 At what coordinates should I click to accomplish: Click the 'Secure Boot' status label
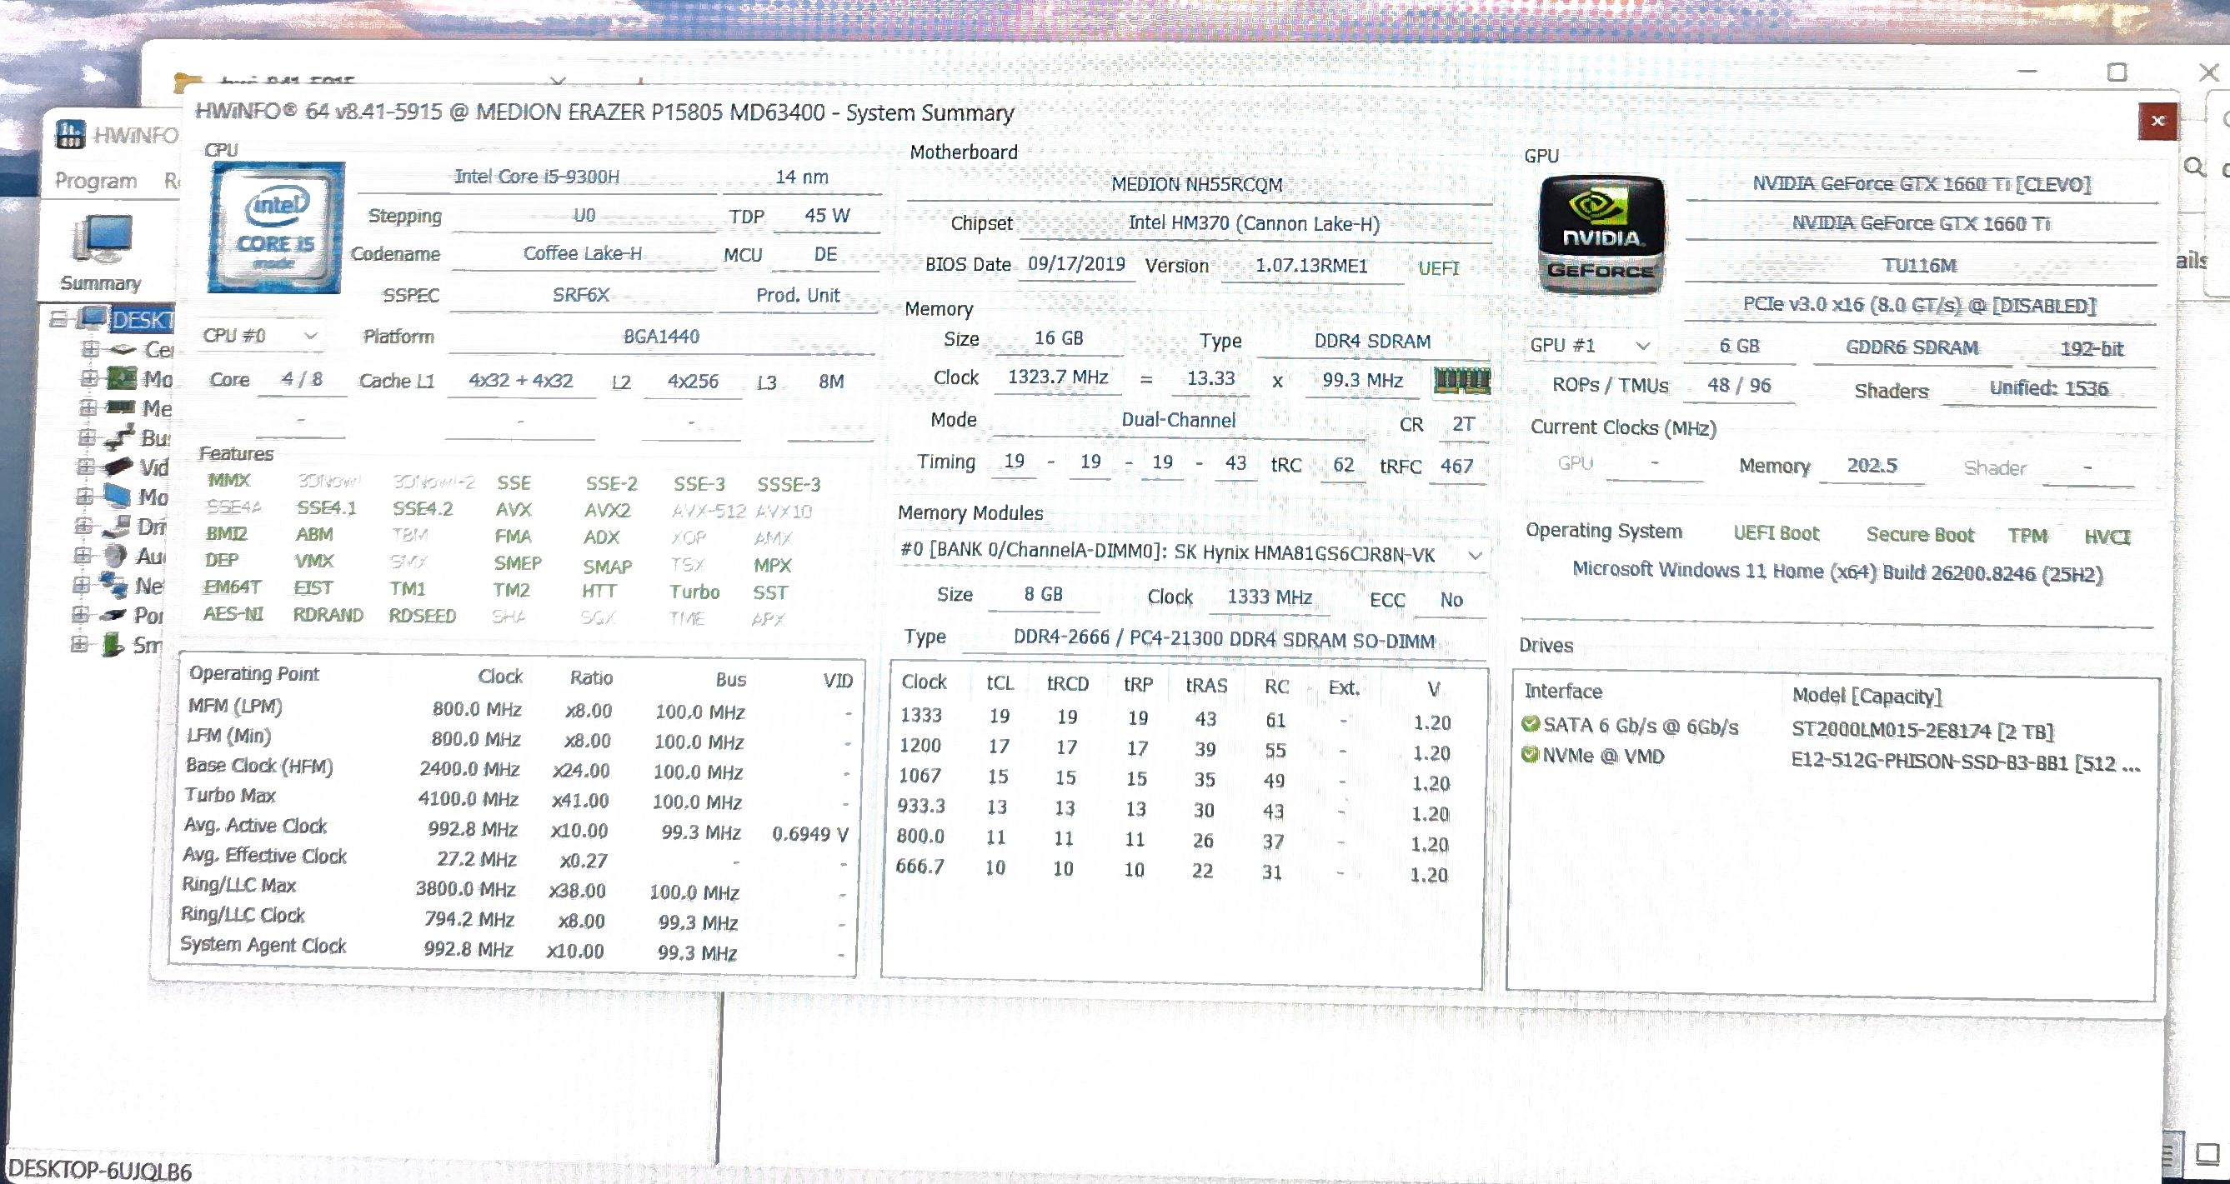pos(1920,535)
